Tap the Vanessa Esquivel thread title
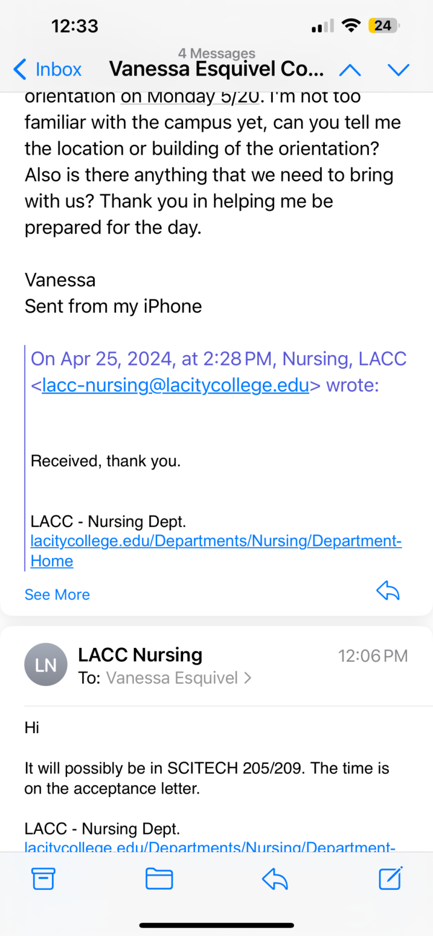The image size is (433, 936). pos(216,69)
